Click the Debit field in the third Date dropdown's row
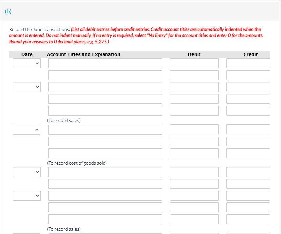The height and width of the screenshot is (234, 281). pyautogui.click(x=194, y=129)
